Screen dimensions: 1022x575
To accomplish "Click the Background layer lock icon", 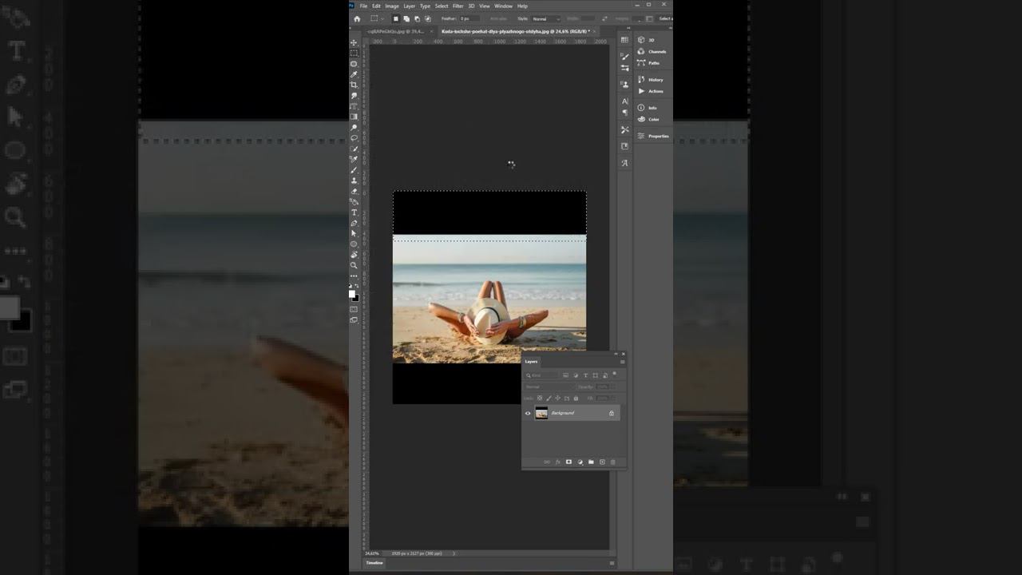I will coord(612,413).
